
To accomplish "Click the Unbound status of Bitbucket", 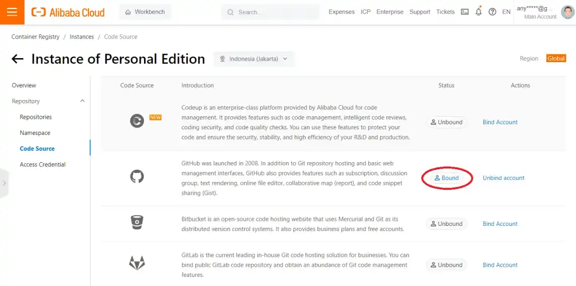I will click(446, 224).
